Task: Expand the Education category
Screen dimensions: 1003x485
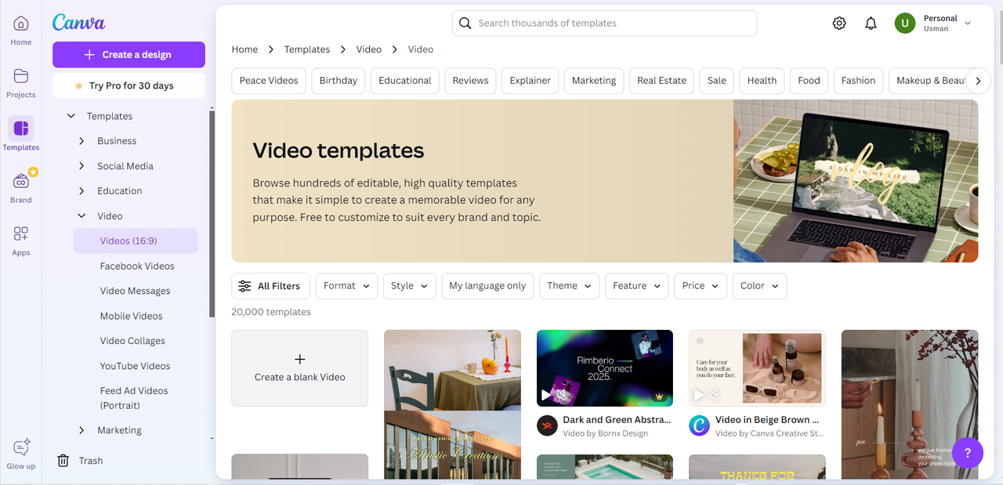Action: click(82, 191)
